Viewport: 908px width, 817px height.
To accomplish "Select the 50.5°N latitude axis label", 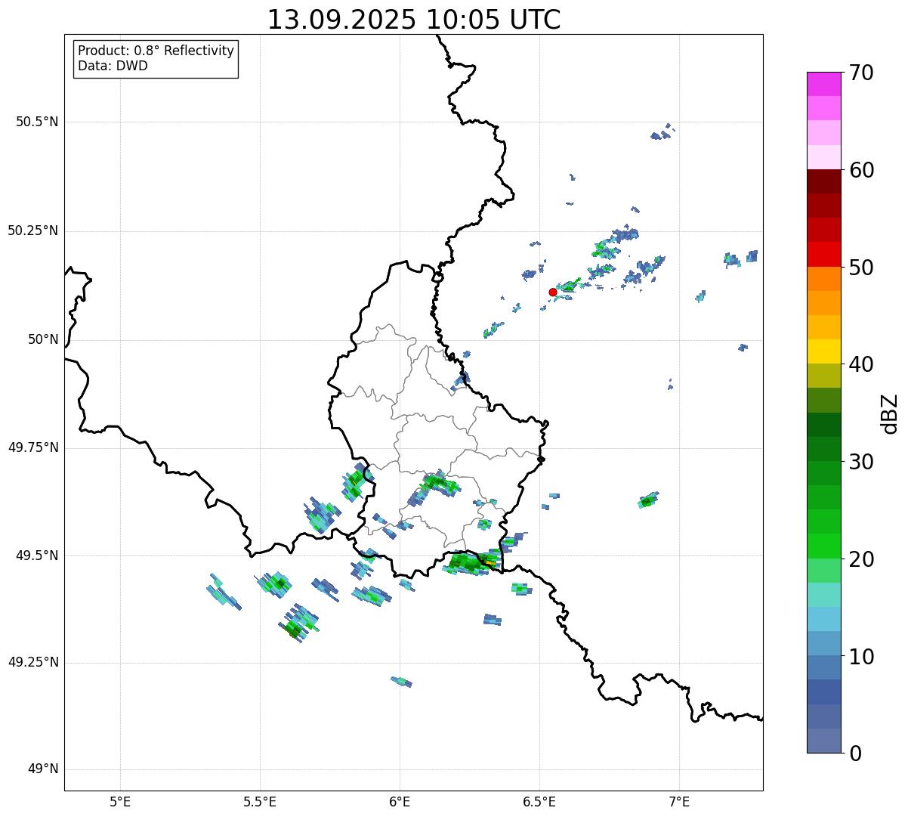I will coord(37,122).
